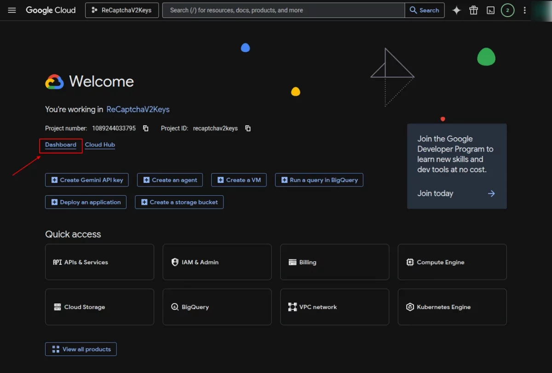Open the Cloud Storage card
Image resolution: width=552 pixels, height=373 pixels.
(x=99, y=307)
